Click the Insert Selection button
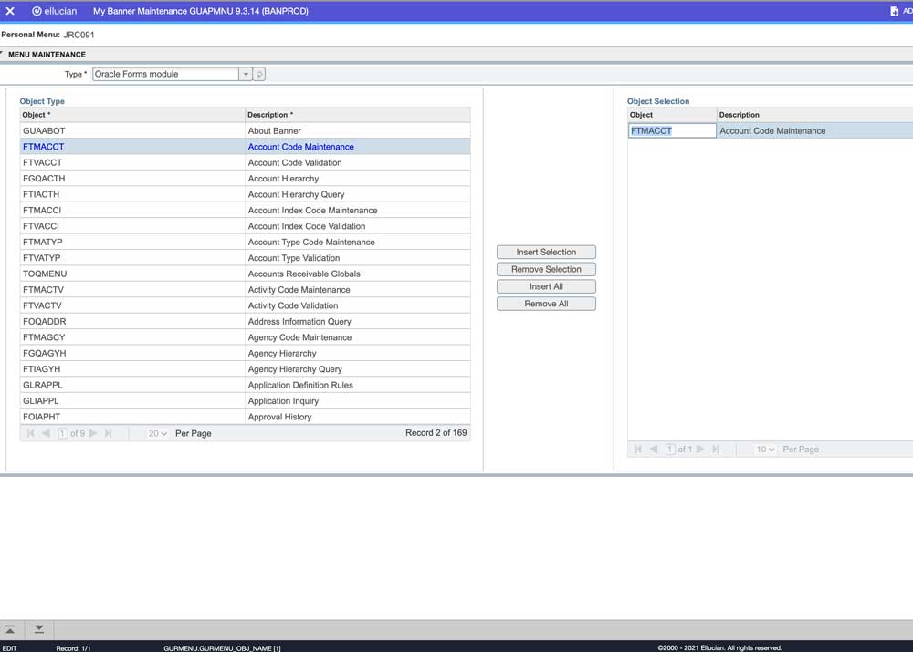This screenshot has height=652, width=913. [546, 252]
